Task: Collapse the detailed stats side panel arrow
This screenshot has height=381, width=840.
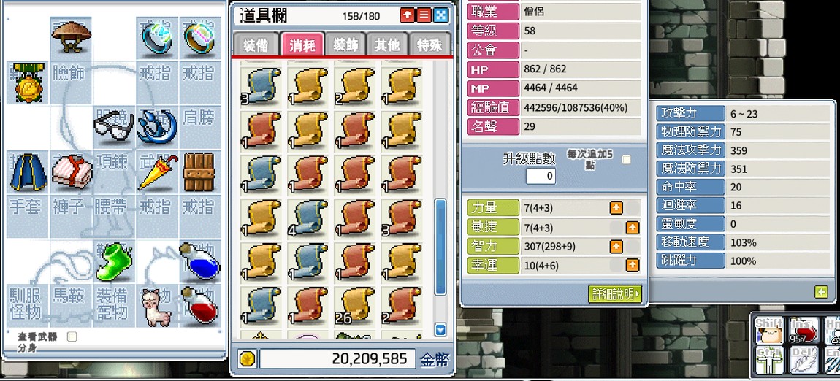Action: coord(821,292)
